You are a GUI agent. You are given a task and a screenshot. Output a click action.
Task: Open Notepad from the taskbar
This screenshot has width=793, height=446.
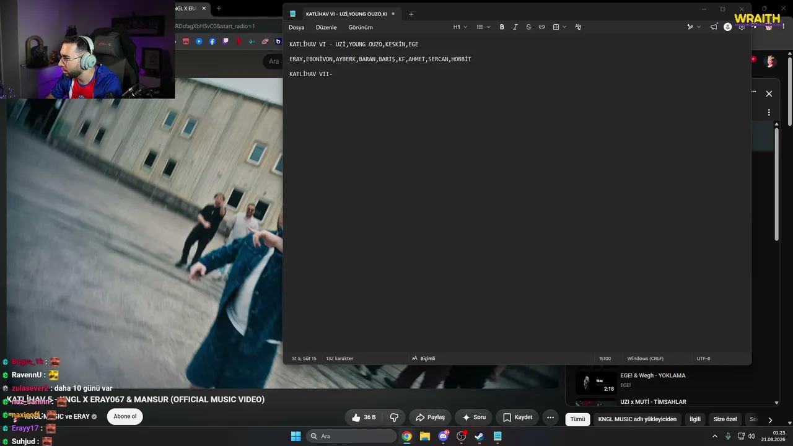[x=497, y=436]
